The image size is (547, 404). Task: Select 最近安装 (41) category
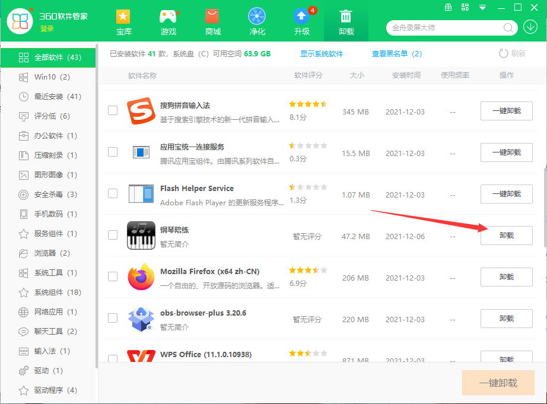(48, 97)
